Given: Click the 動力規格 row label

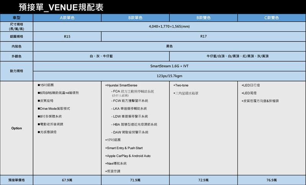Looking at the screenshot, I should (16, 71).
